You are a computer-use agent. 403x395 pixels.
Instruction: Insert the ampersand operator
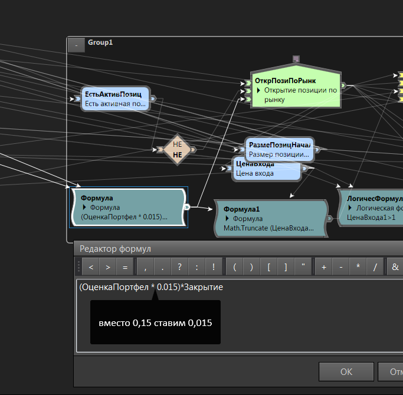(395, 267)
